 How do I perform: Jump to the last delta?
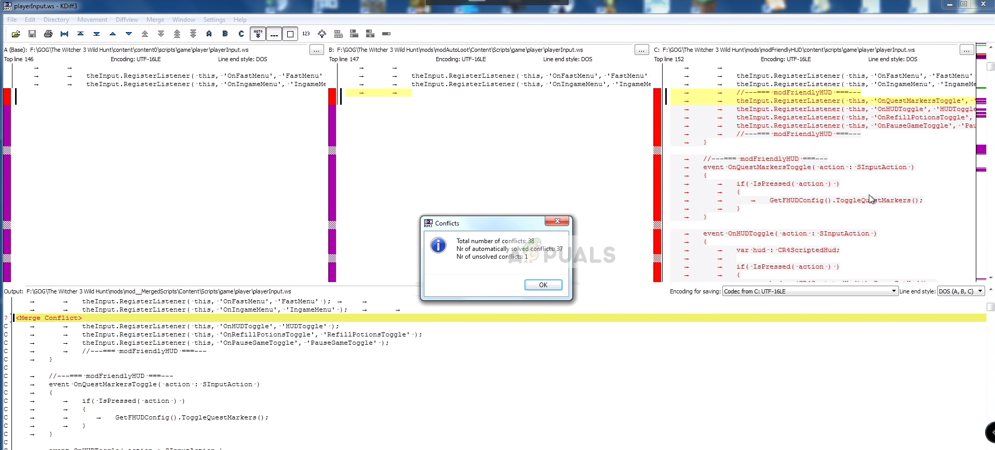pos(97,34)
